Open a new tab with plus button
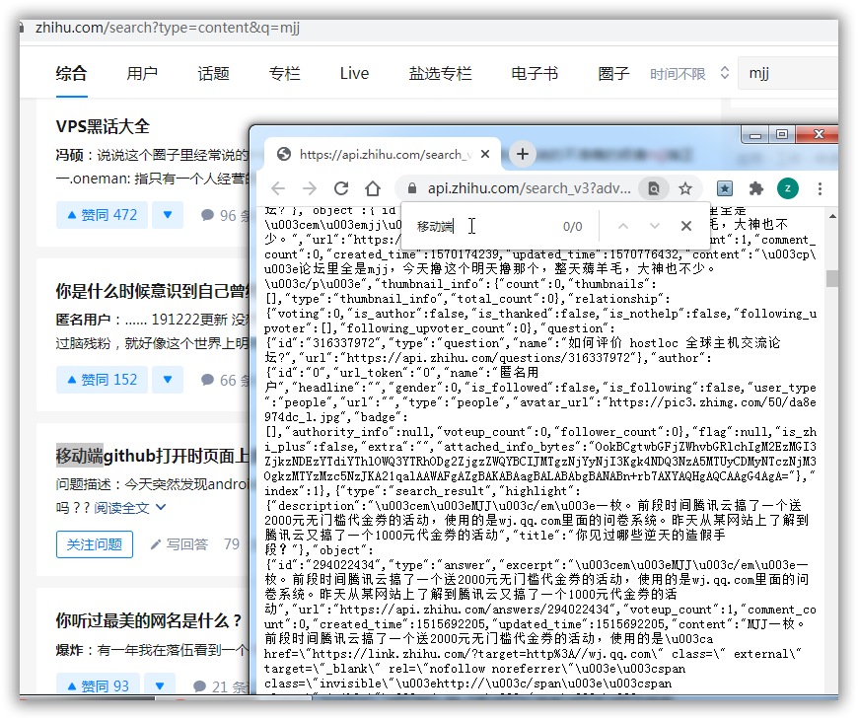Viewport: 858px width, 720px height. [x=523, y=154]
